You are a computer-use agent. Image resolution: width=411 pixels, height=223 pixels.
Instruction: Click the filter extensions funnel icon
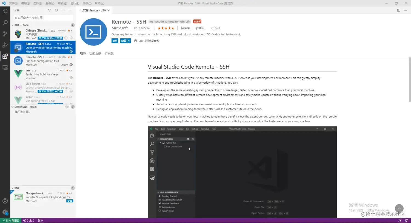pyautogui.click(x=49, y=10)
